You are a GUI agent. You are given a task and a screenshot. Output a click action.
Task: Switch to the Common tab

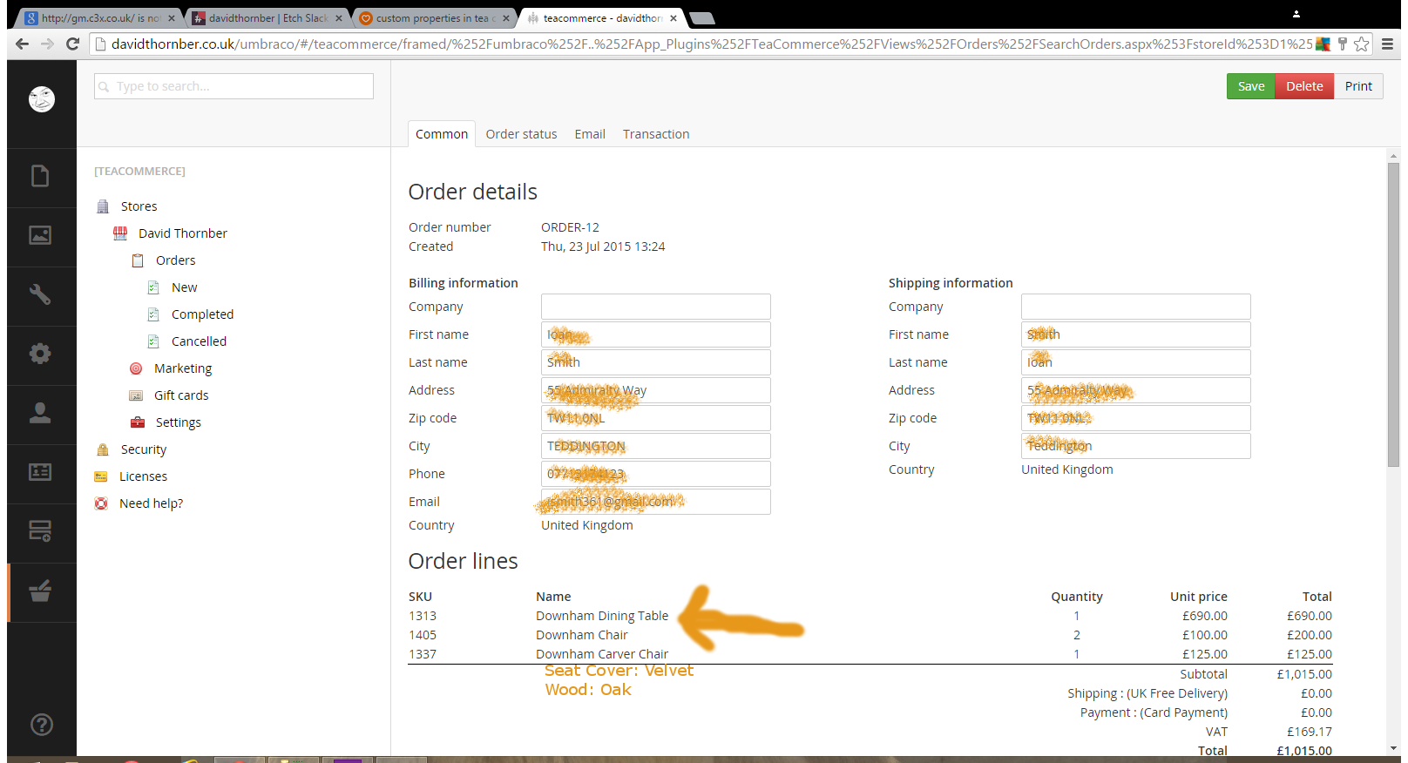tap(442, 134)
